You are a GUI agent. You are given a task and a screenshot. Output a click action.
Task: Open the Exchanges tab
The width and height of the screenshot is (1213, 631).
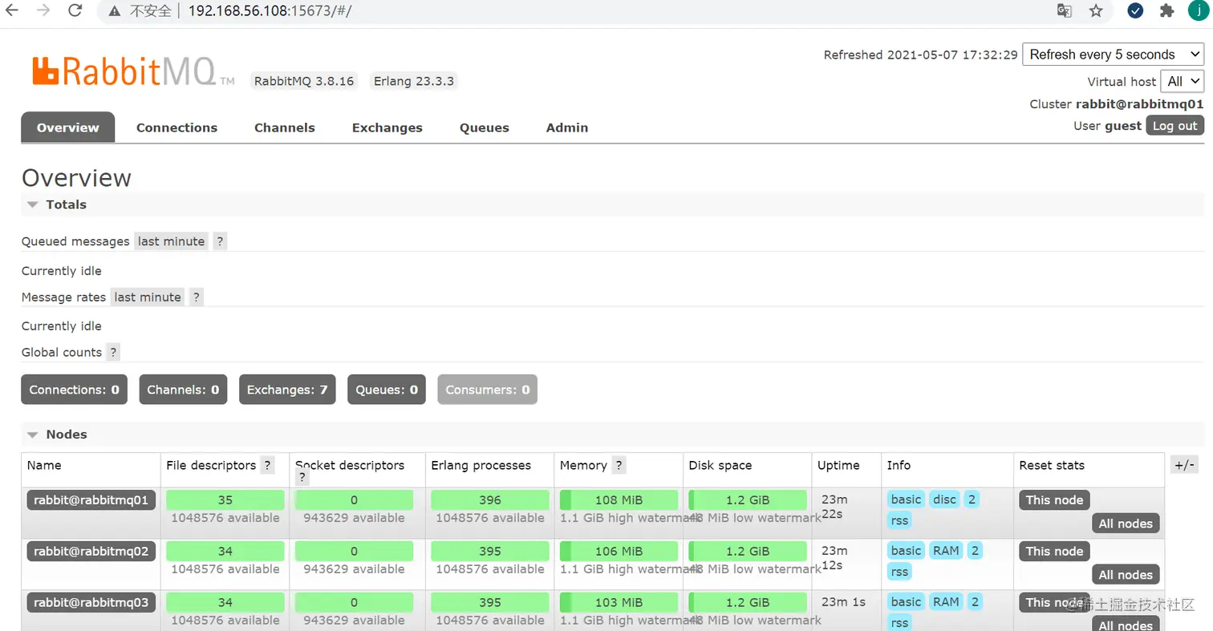tap(387, 127)
